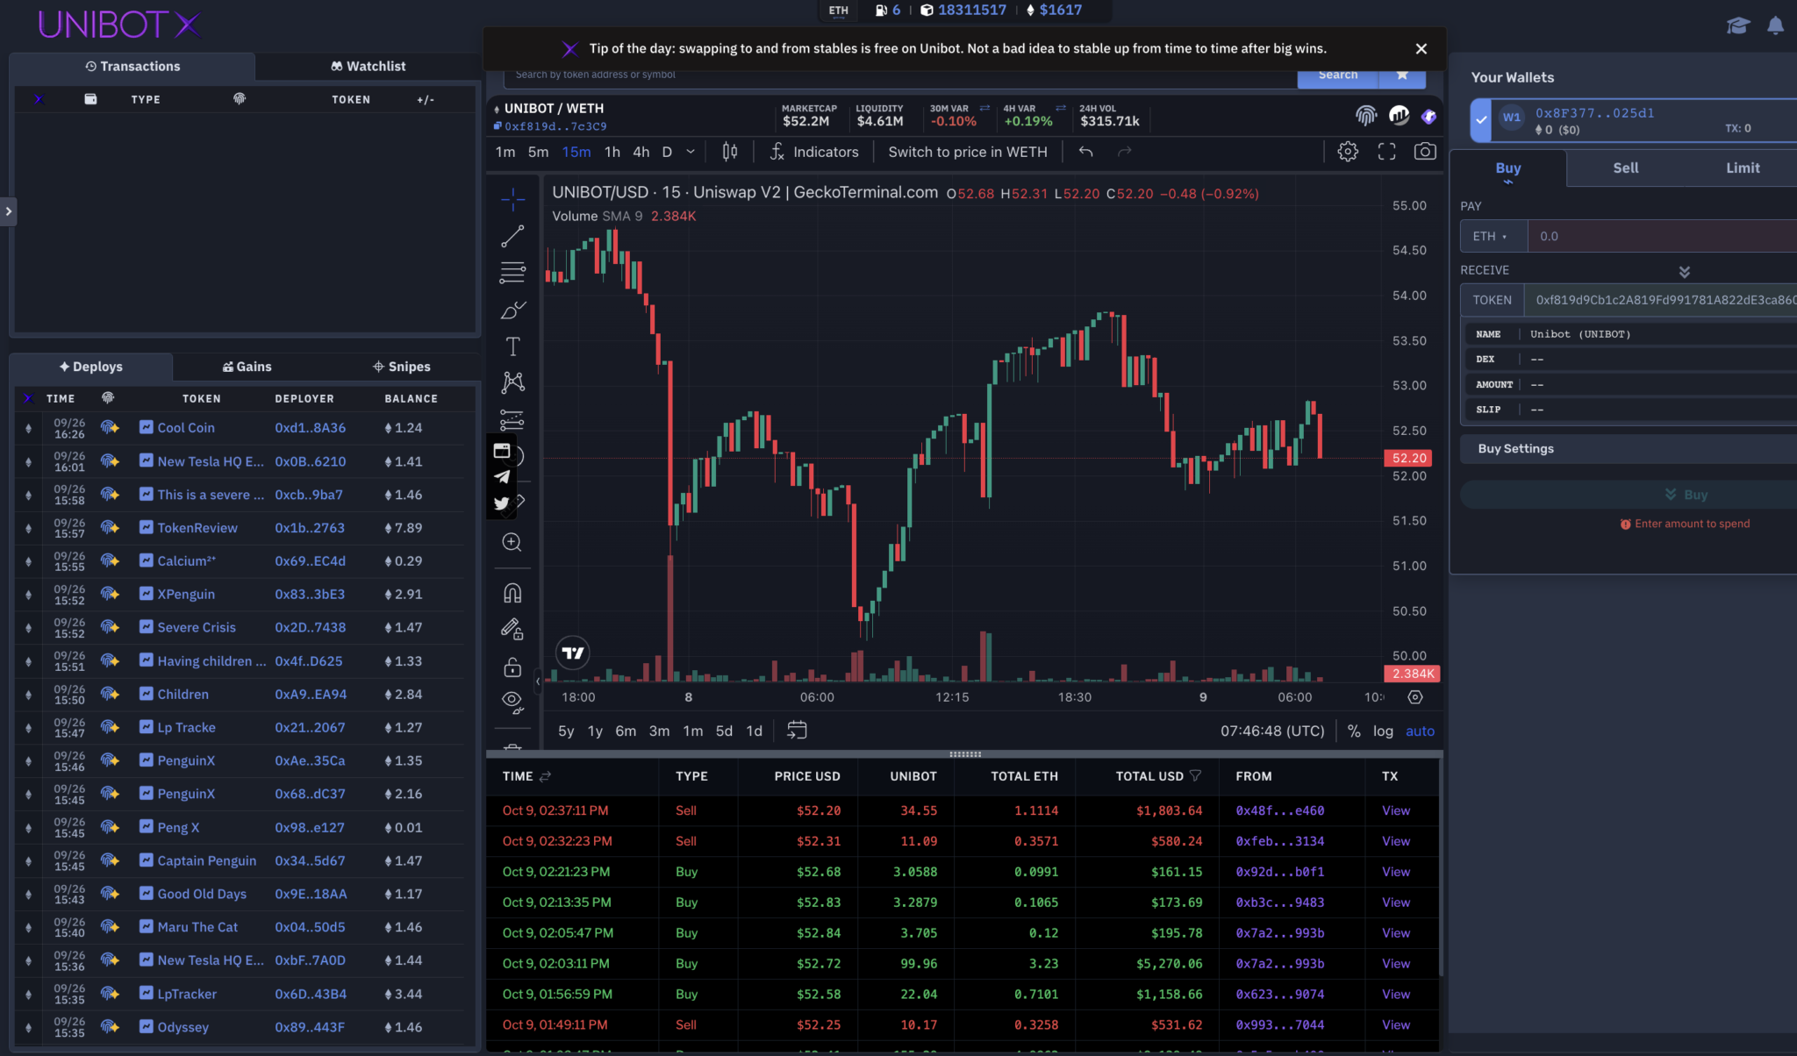The image size is (1797, 1056).
Task: Click the chart screenshot camera icon
Action: pos(1425,152)
